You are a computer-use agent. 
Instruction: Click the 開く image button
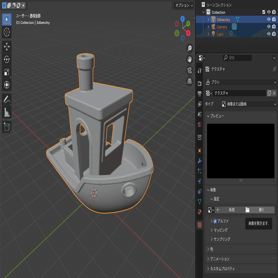click(x=259, y=210)
